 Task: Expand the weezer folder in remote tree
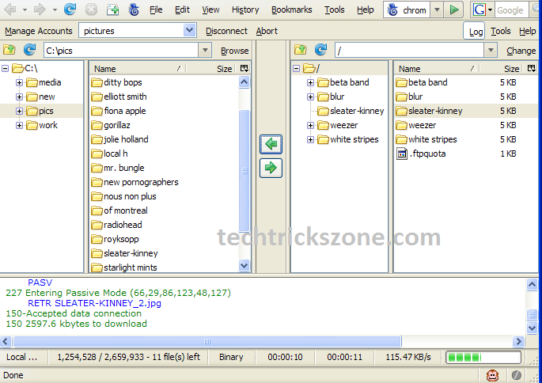pos(310,125)
